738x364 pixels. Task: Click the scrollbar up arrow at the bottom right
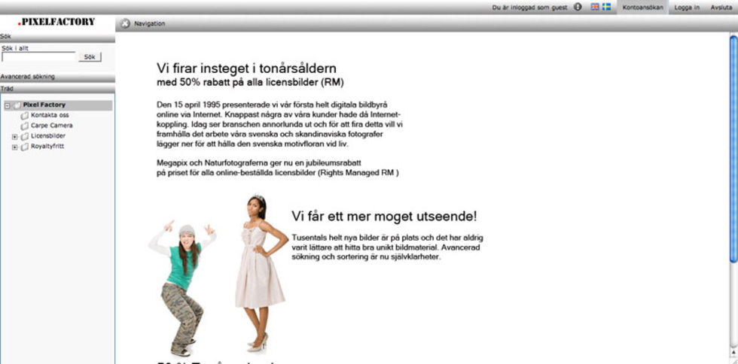733,351
